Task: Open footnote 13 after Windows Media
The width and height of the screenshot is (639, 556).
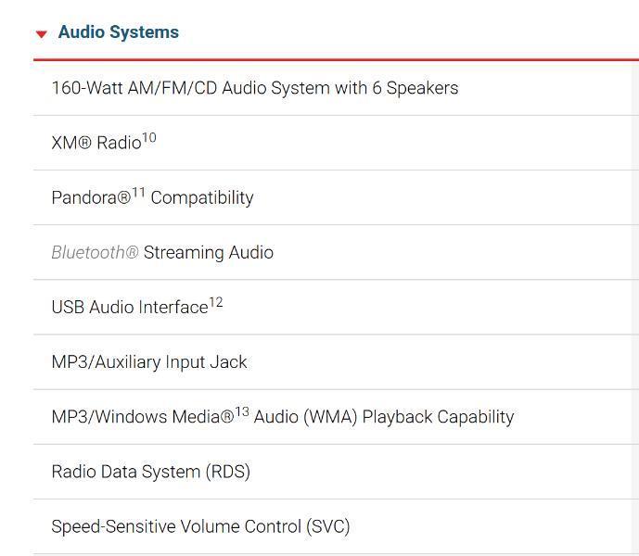Action: 241,411
